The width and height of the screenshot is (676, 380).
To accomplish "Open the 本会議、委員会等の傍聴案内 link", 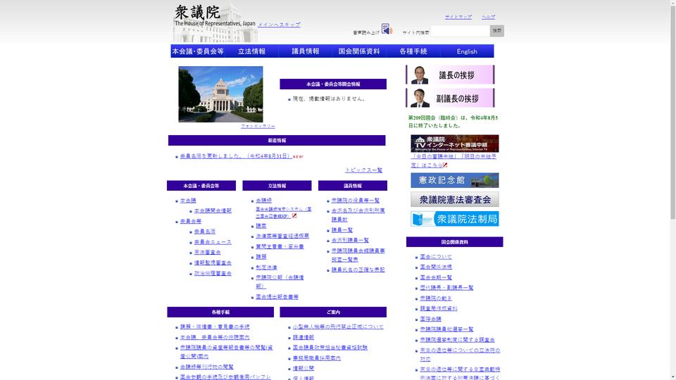I will (x=215, y=337).
